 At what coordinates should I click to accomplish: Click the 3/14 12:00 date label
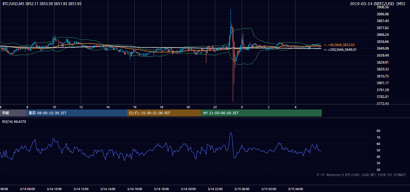pos(81,189)
